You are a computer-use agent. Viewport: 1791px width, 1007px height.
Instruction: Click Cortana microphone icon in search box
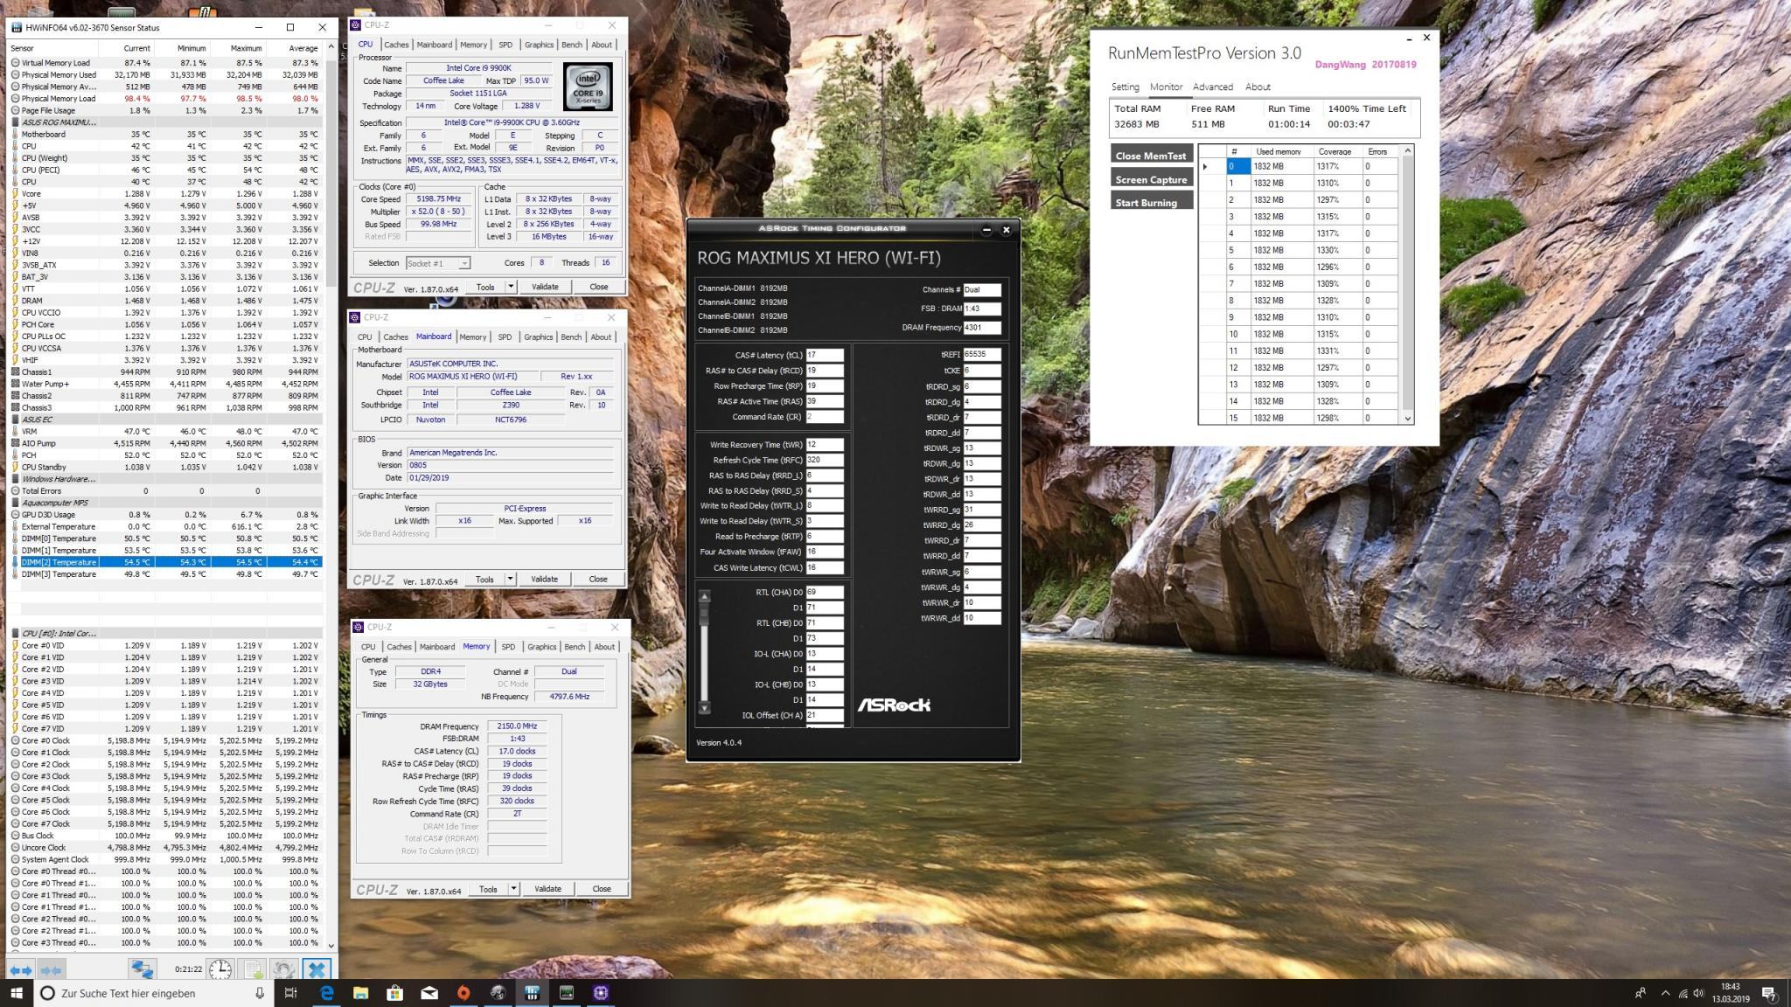click(x=260, y=993)
